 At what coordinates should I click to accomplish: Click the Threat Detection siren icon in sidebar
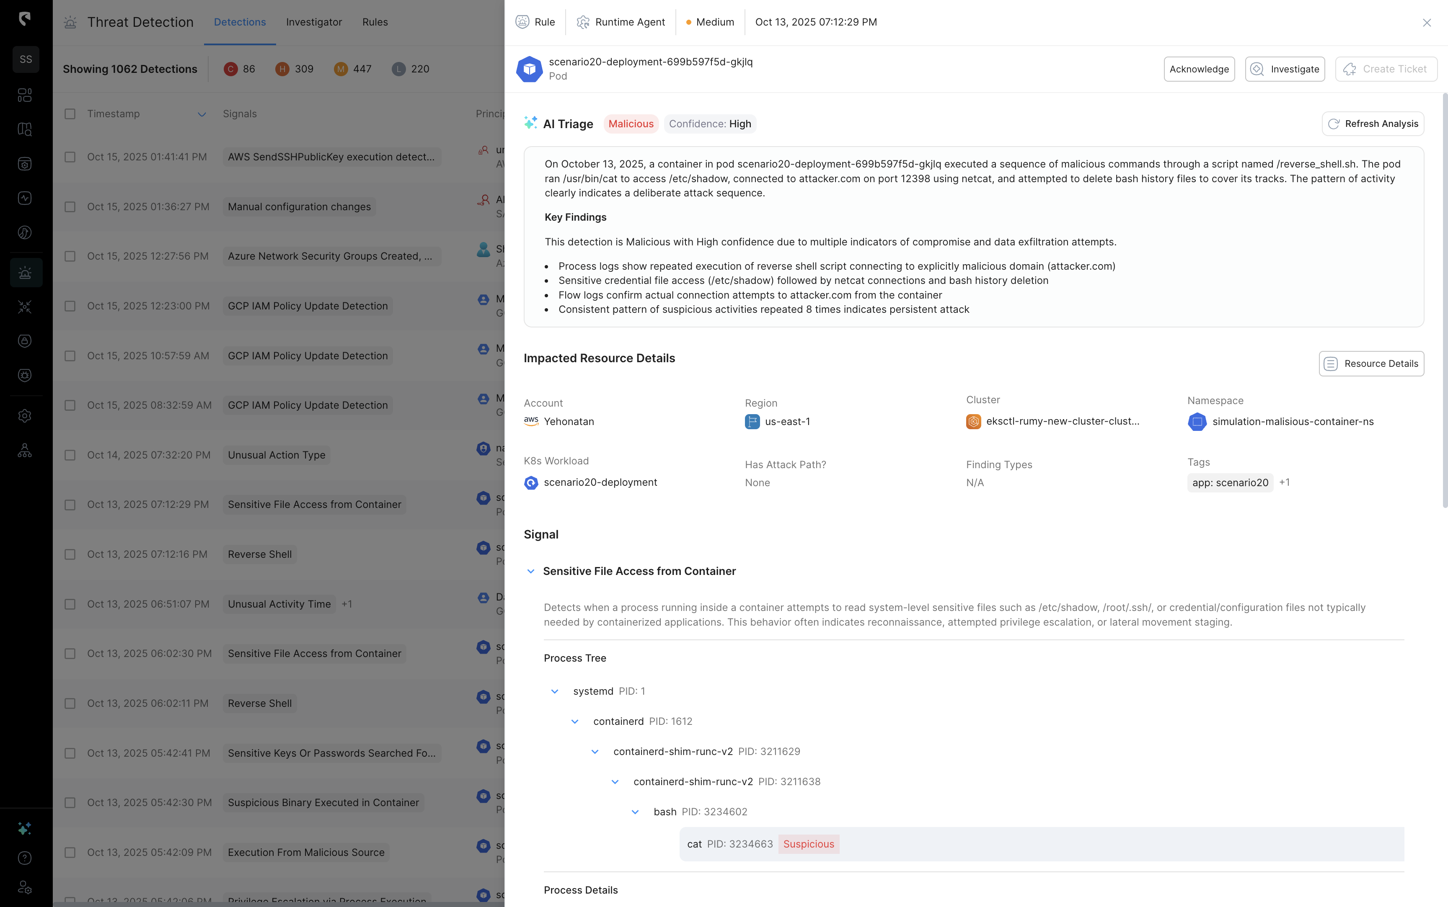pos(25,273)
